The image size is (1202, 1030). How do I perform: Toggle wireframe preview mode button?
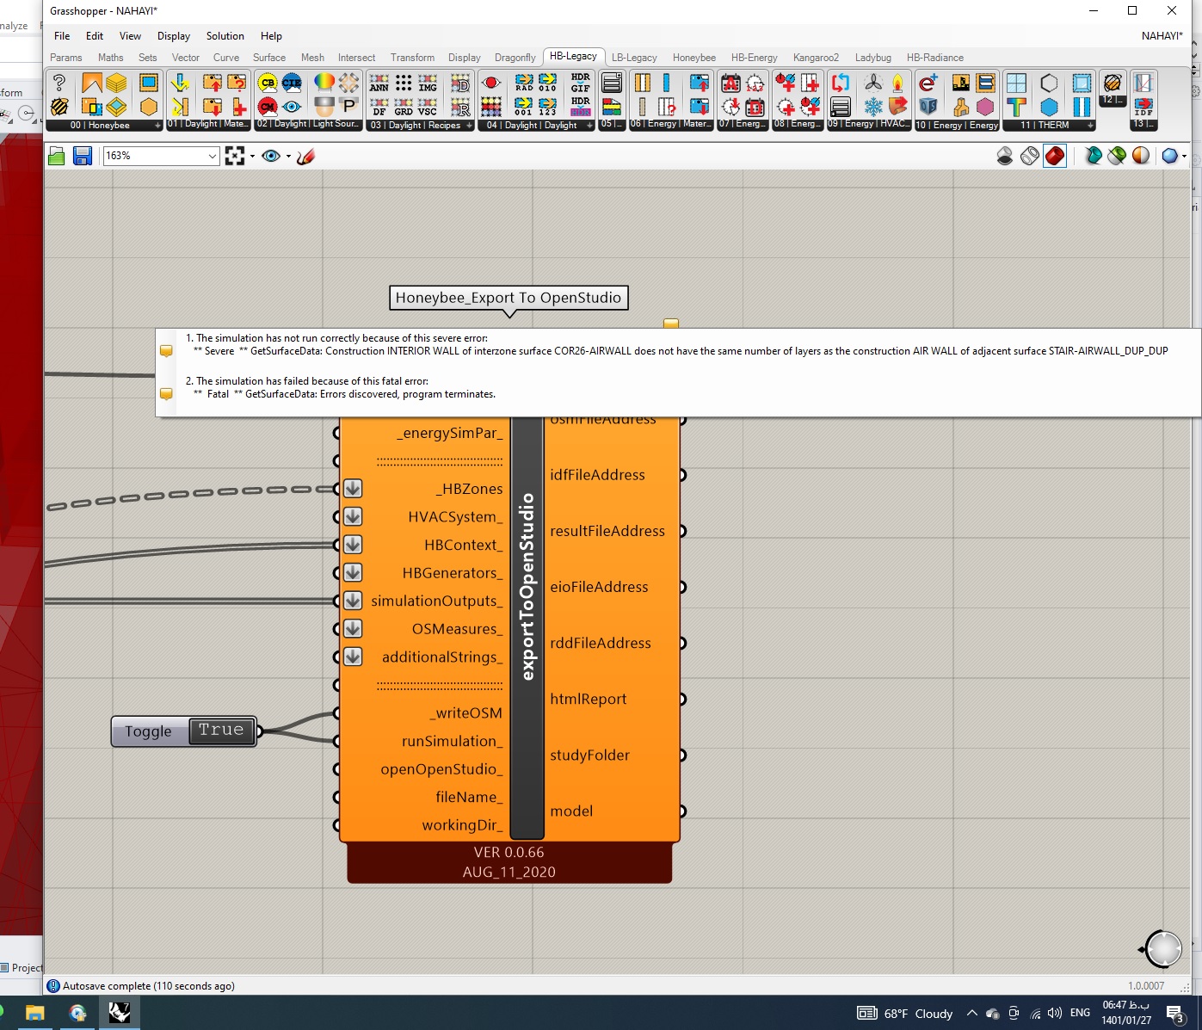(1030, 156)
